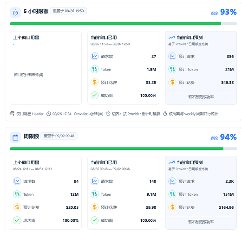Screen dimensions: 242x232
Task: Click timer icon beside weekly 周期并行统计 note
Action: coord(165,114)
